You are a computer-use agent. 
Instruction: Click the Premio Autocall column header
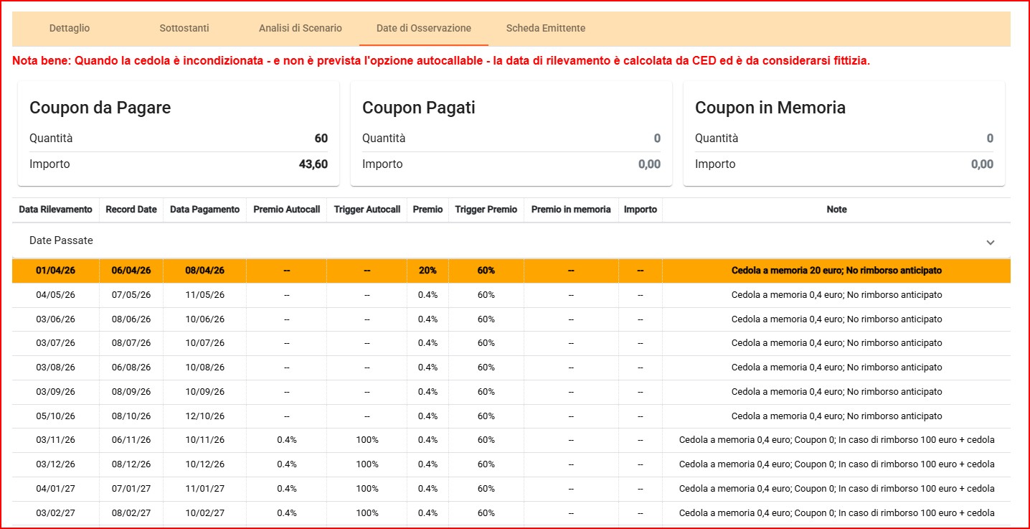click(287, 210)
